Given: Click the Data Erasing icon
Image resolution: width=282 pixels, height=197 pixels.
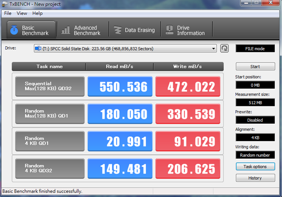Looking at the screenshot, I should (x=118, y=30).
